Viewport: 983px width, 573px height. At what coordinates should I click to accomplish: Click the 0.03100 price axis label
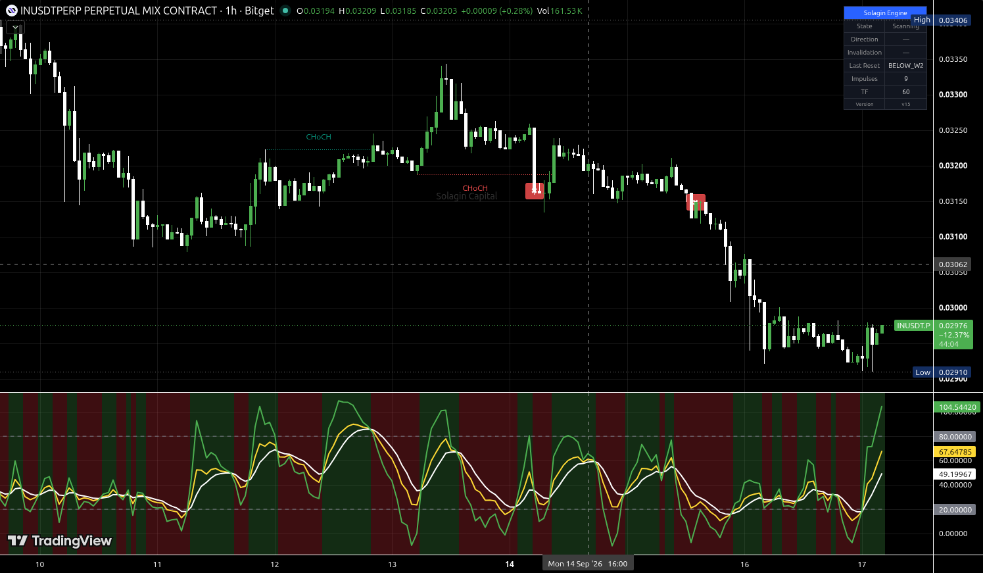[953, 237]
